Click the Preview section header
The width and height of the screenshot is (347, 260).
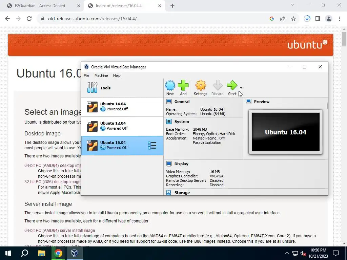262,102
